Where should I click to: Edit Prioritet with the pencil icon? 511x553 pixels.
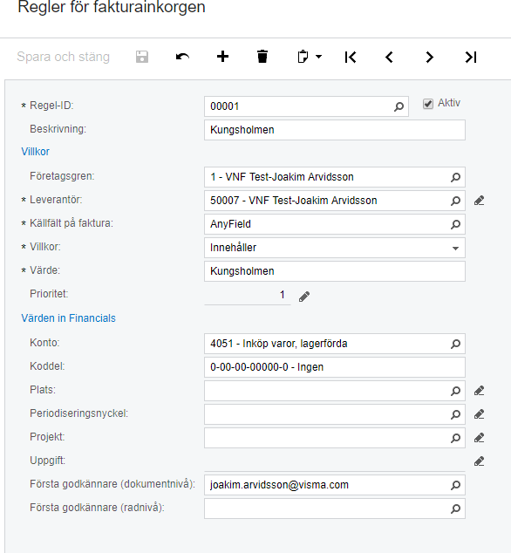304,297
